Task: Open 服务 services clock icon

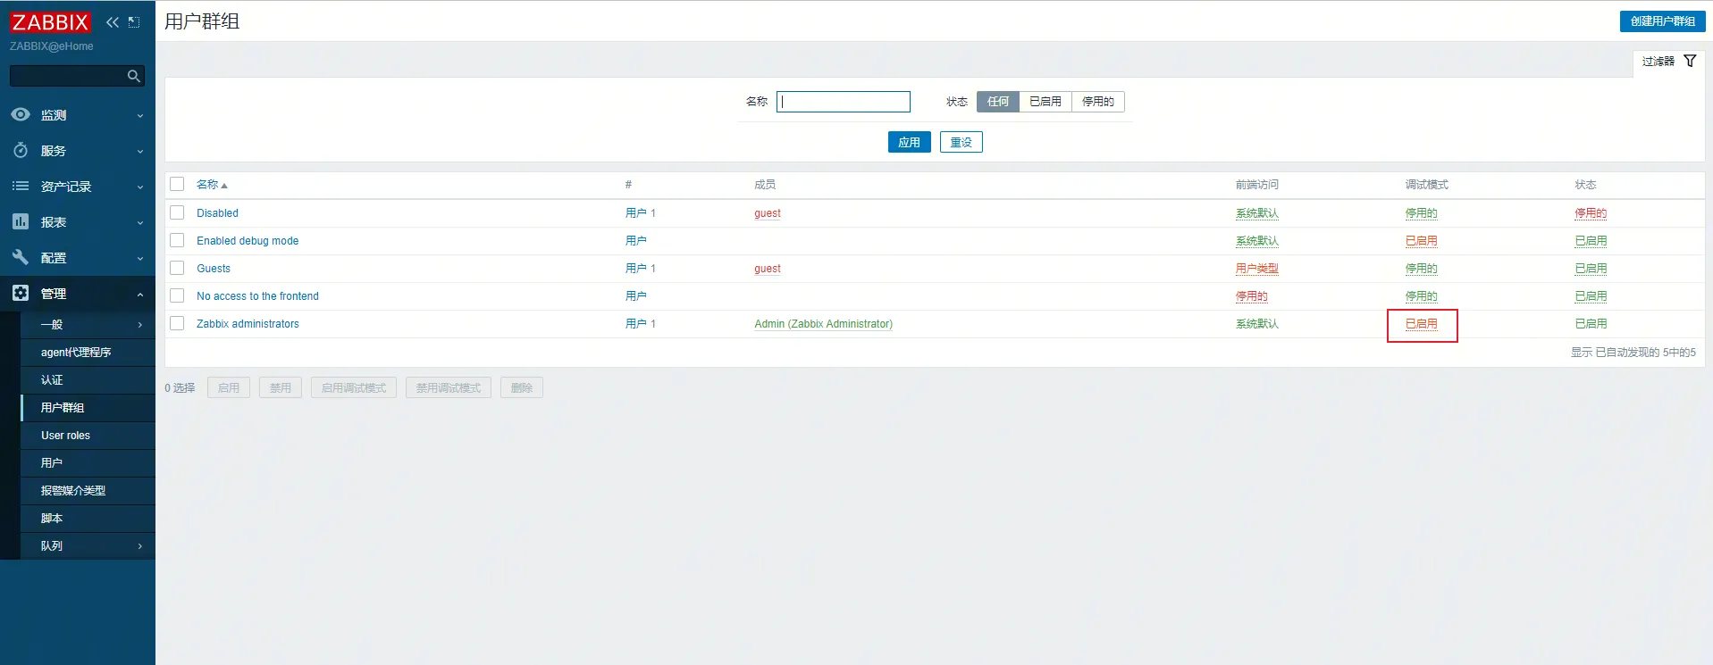Action: coord(21,151)
